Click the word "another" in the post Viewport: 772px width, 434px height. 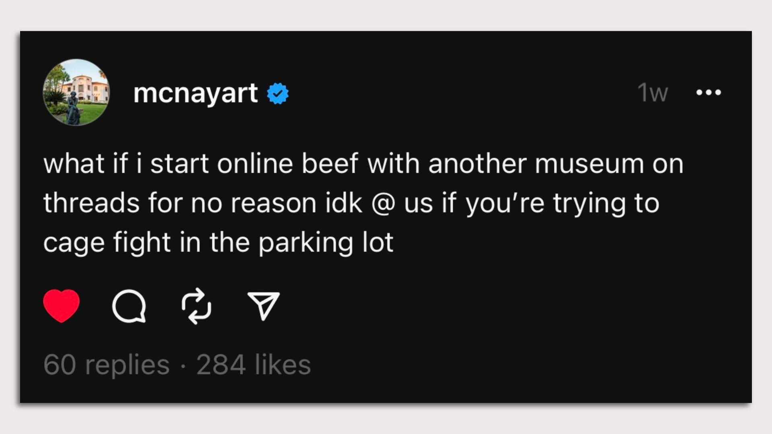pyautogui.click(x=477, y=163)
